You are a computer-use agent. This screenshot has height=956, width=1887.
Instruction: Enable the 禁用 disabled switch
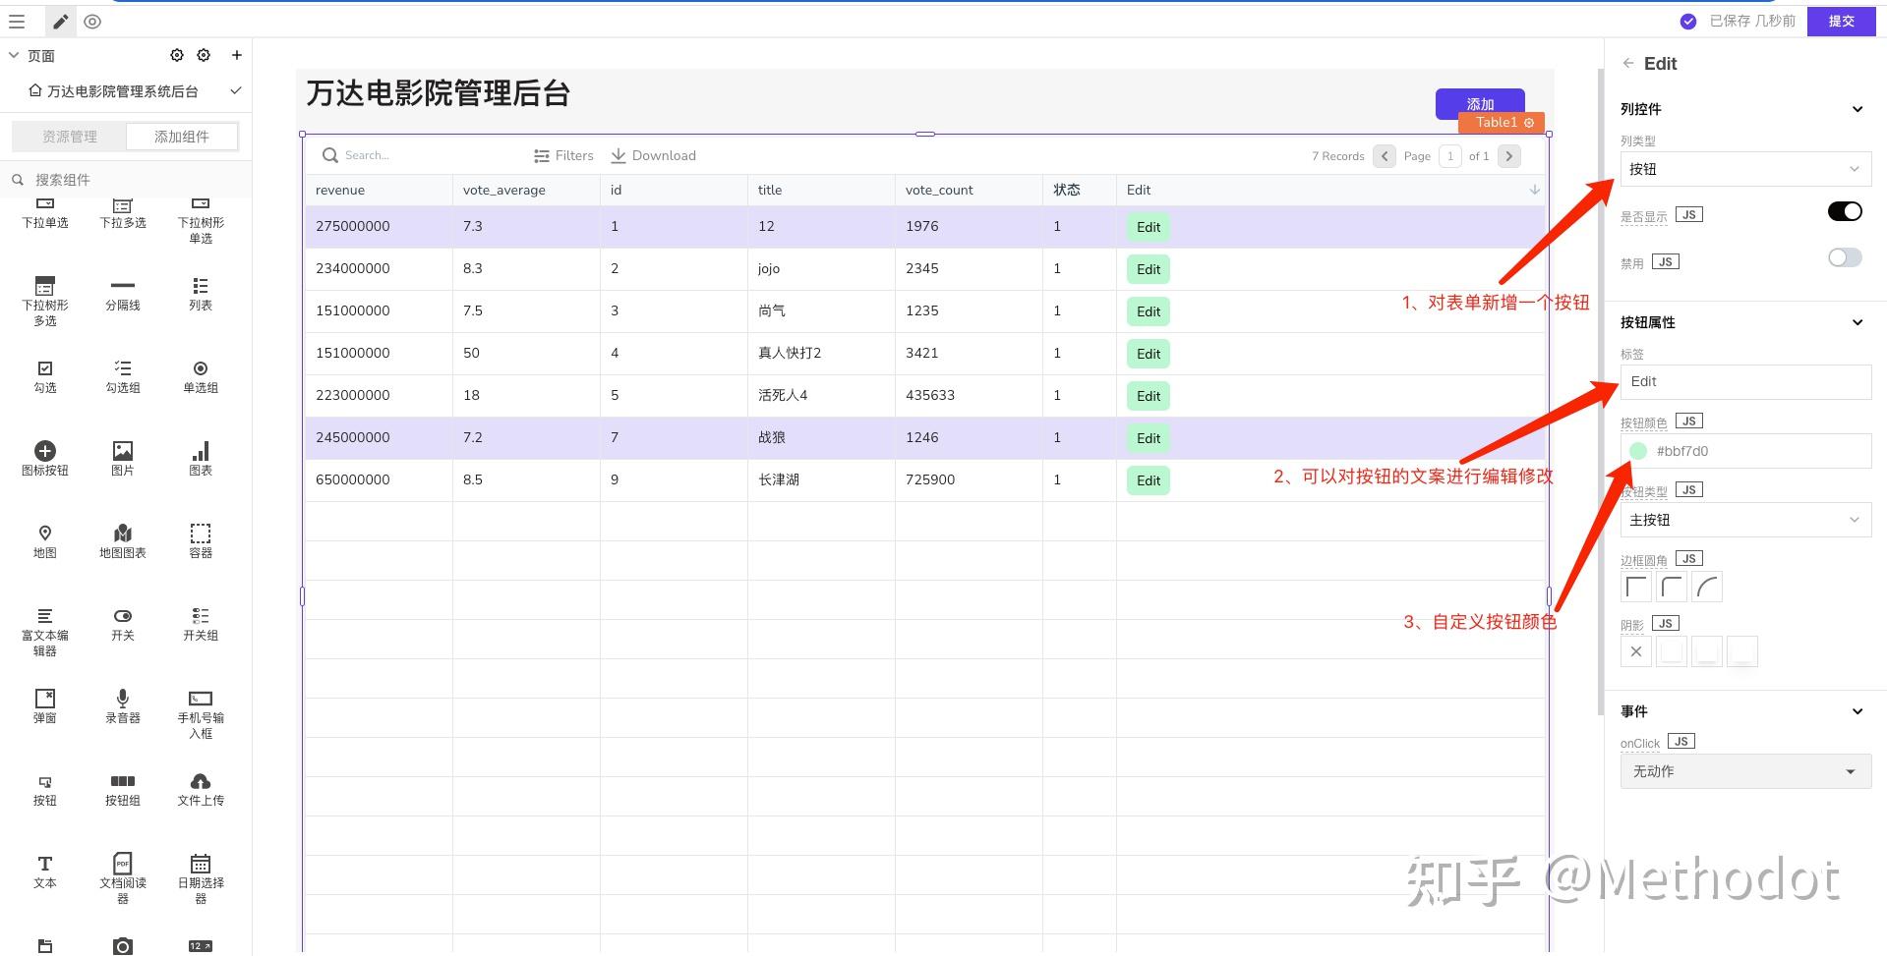coord(1845,257)
